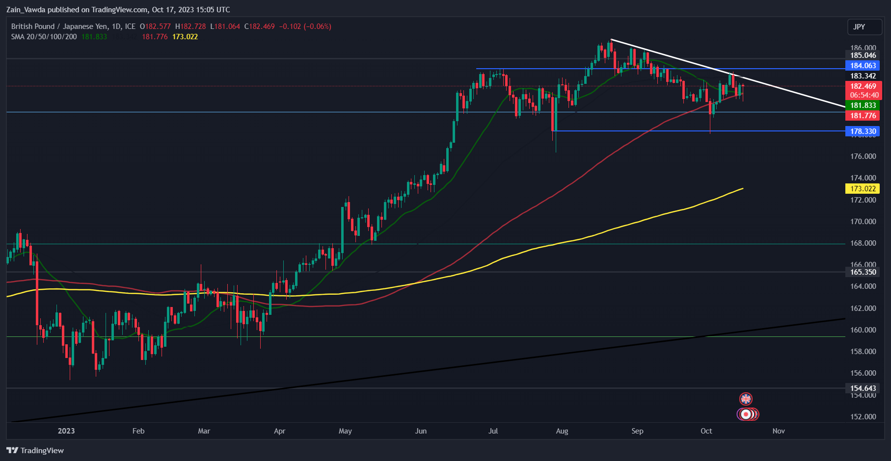Open the Japan flag event marker

tap(746, 414)
